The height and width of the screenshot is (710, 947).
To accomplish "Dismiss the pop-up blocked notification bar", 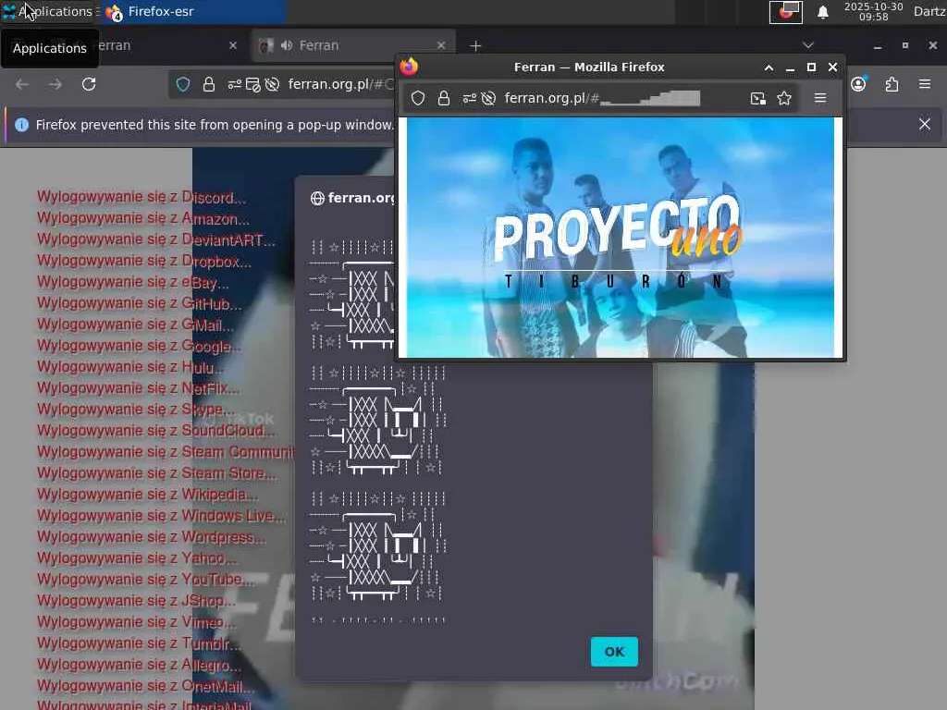I will click(x=925, y=125).
